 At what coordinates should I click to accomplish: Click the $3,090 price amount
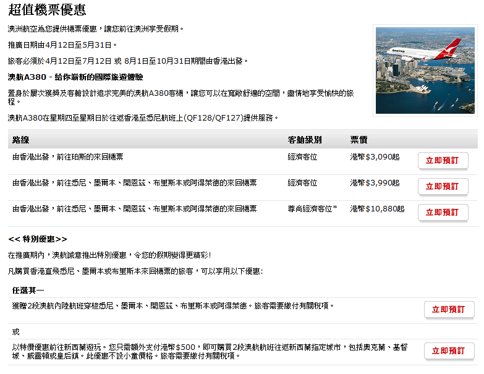pyautogui.click(x=379, y=157)
